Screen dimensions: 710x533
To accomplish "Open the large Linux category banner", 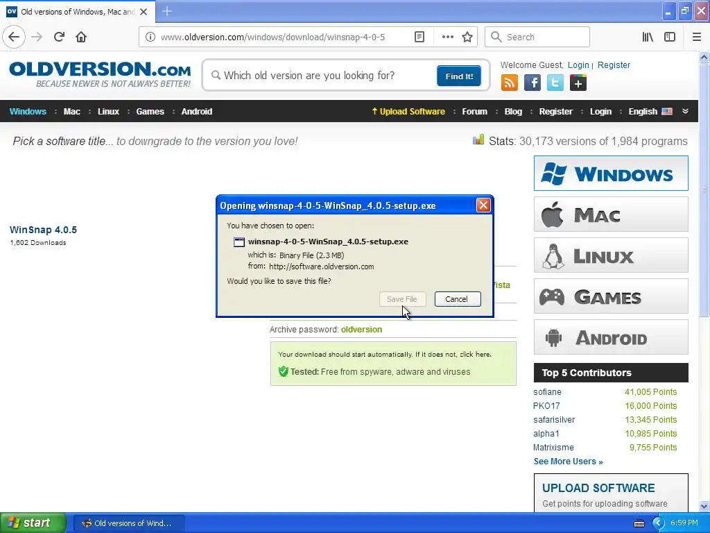I will pos(611,255).
